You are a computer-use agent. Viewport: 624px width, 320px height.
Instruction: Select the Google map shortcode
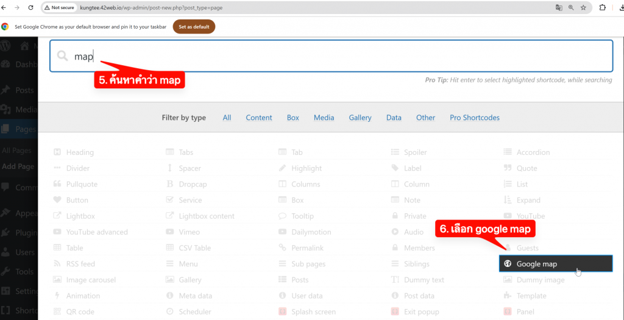pyautogui.click(x=536, y=264)
